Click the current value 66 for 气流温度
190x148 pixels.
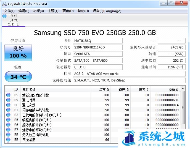107,140
